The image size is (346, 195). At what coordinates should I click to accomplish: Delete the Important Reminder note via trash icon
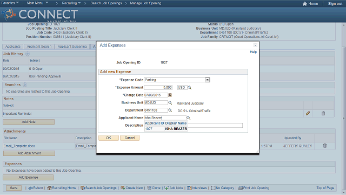pyautogui.click(x=323, y=113)
